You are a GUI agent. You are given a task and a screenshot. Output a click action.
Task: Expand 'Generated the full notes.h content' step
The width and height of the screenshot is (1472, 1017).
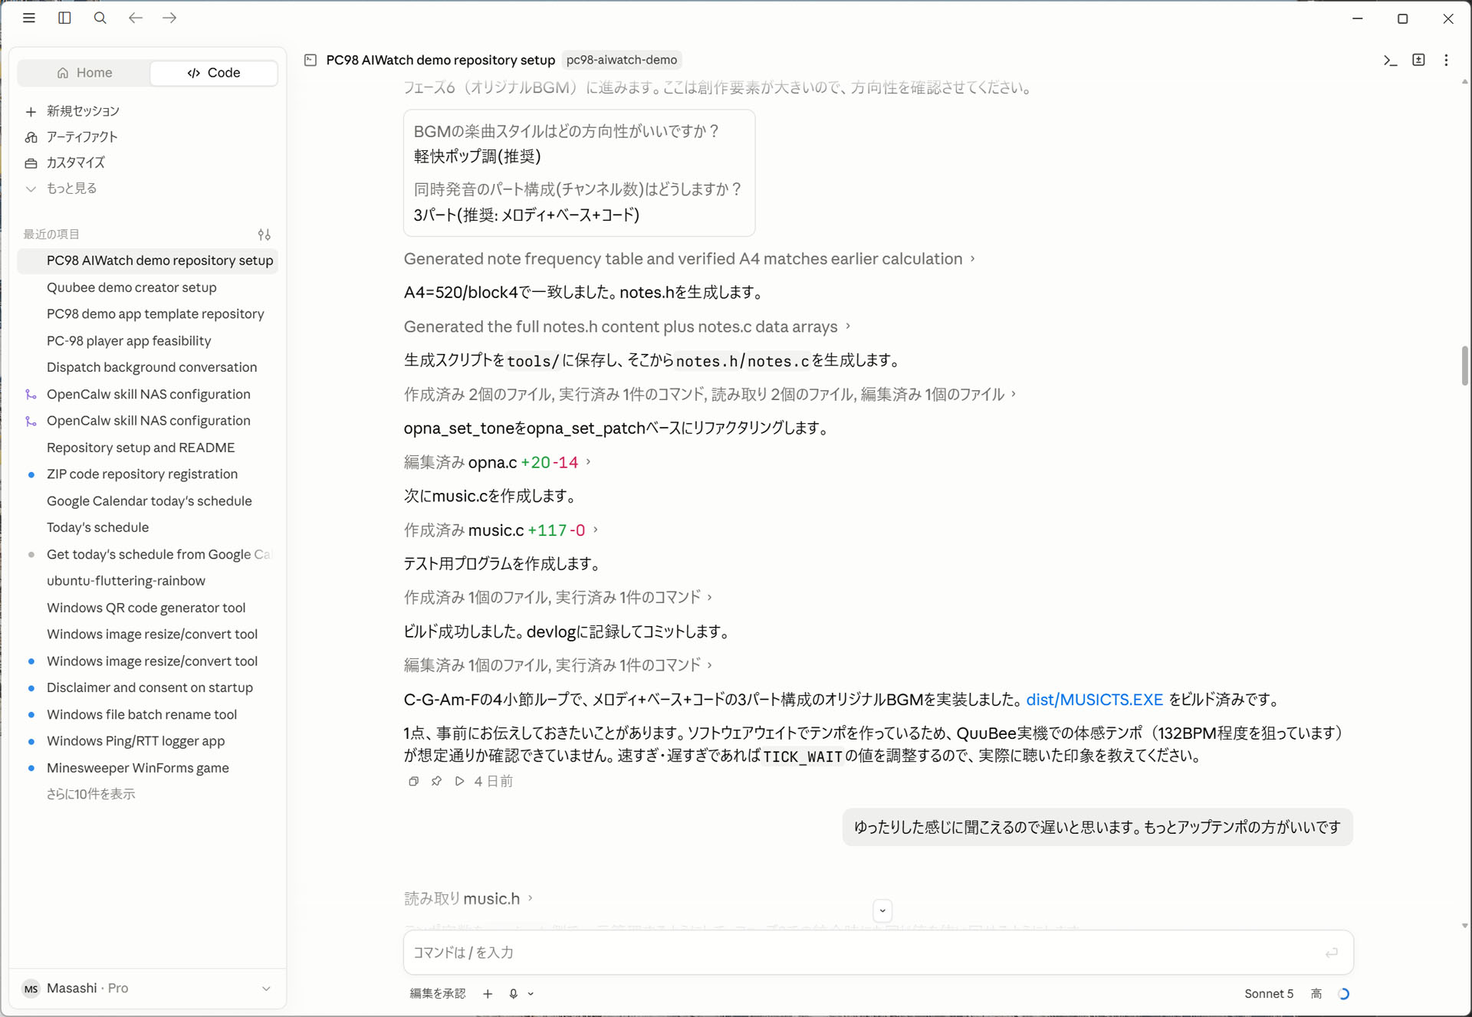coord(627,326)
